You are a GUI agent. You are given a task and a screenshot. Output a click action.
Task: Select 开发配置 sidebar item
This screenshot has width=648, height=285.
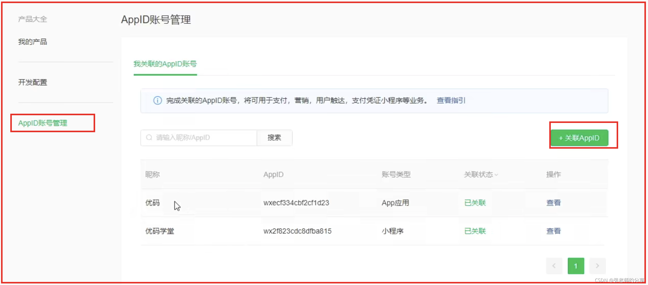pyautogui.click(x=33, y=82)
